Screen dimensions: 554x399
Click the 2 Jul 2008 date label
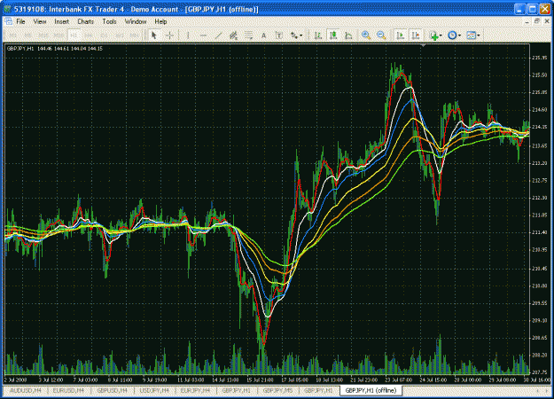coord(16,379)
